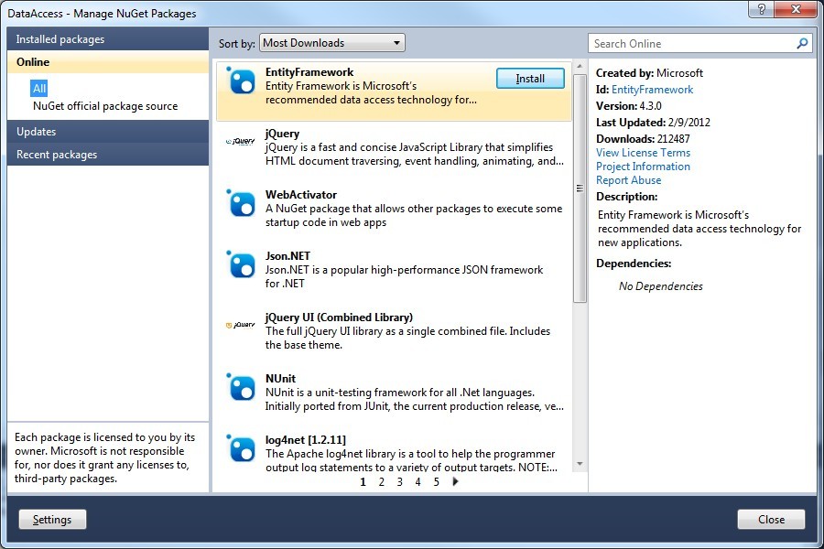This screenshot has height=549, width=824.
Task: Click the EntityFramework package icon
Action: click(x=241, y=81)
